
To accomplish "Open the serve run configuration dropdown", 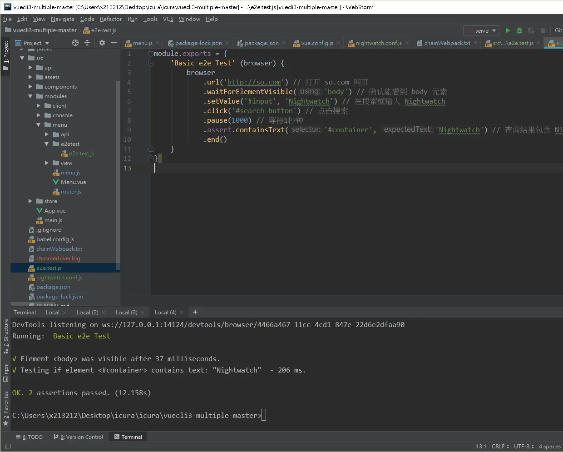I will point(481,30).
